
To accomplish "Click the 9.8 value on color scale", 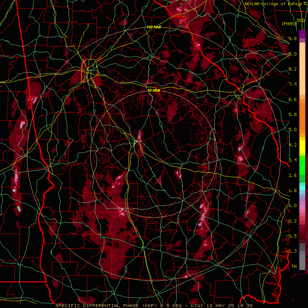I will point(293,38).
